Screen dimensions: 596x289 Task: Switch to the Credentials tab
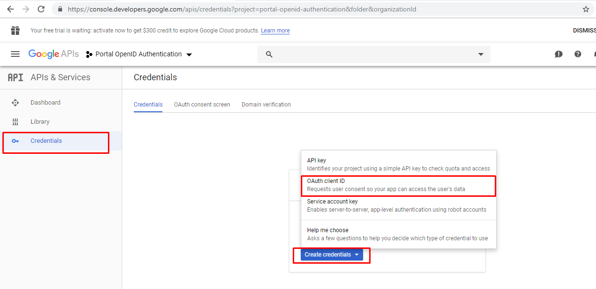tap(148, 105)
